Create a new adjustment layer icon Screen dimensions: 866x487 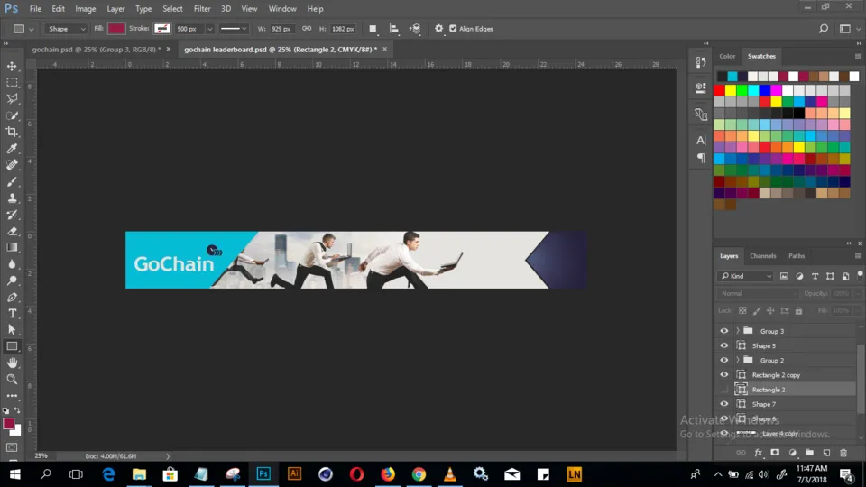coord(793,453)
